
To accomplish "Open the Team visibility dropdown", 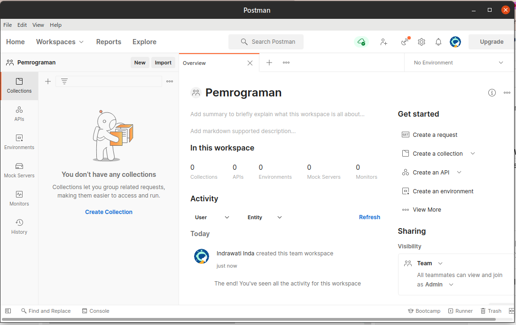I will (x=430, y=263).
